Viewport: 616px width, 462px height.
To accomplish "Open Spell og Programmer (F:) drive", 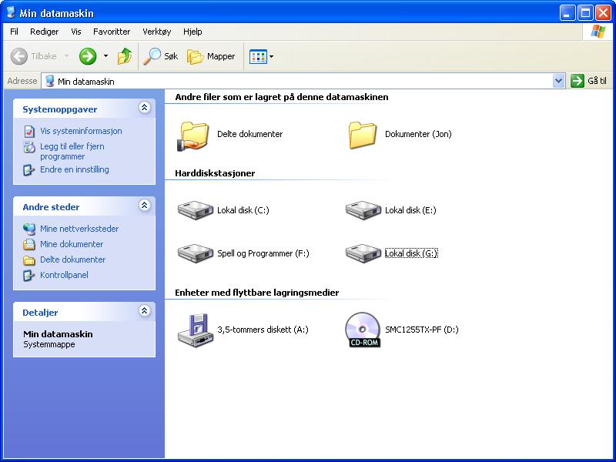I will pos(195,253).
